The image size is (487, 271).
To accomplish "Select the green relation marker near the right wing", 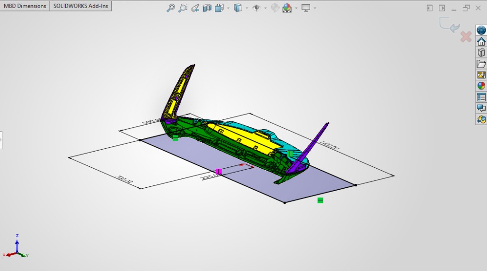I will pyautogui.click(x=290, y=154).
